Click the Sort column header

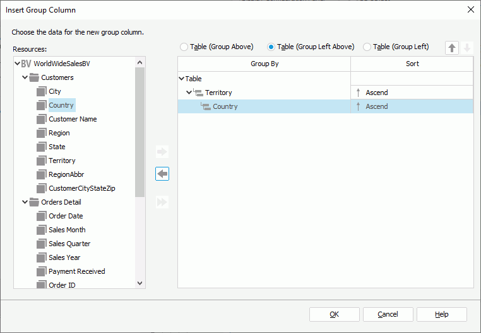tap(412, 64)
